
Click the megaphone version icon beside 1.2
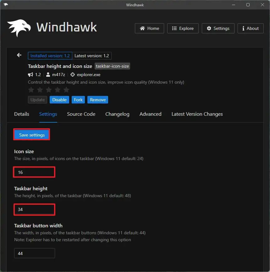pyautogui.click(x=30, y=75)
